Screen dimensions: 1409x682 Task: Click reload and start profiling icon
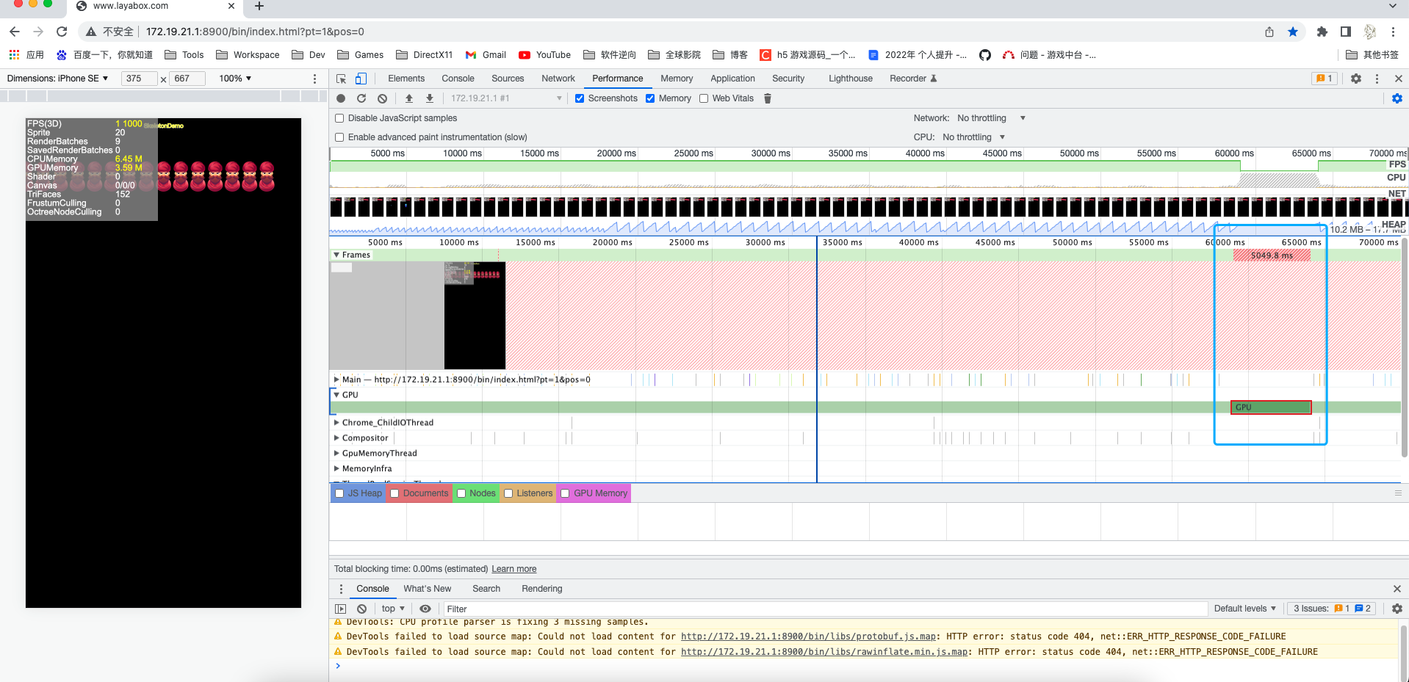(361, 98)
